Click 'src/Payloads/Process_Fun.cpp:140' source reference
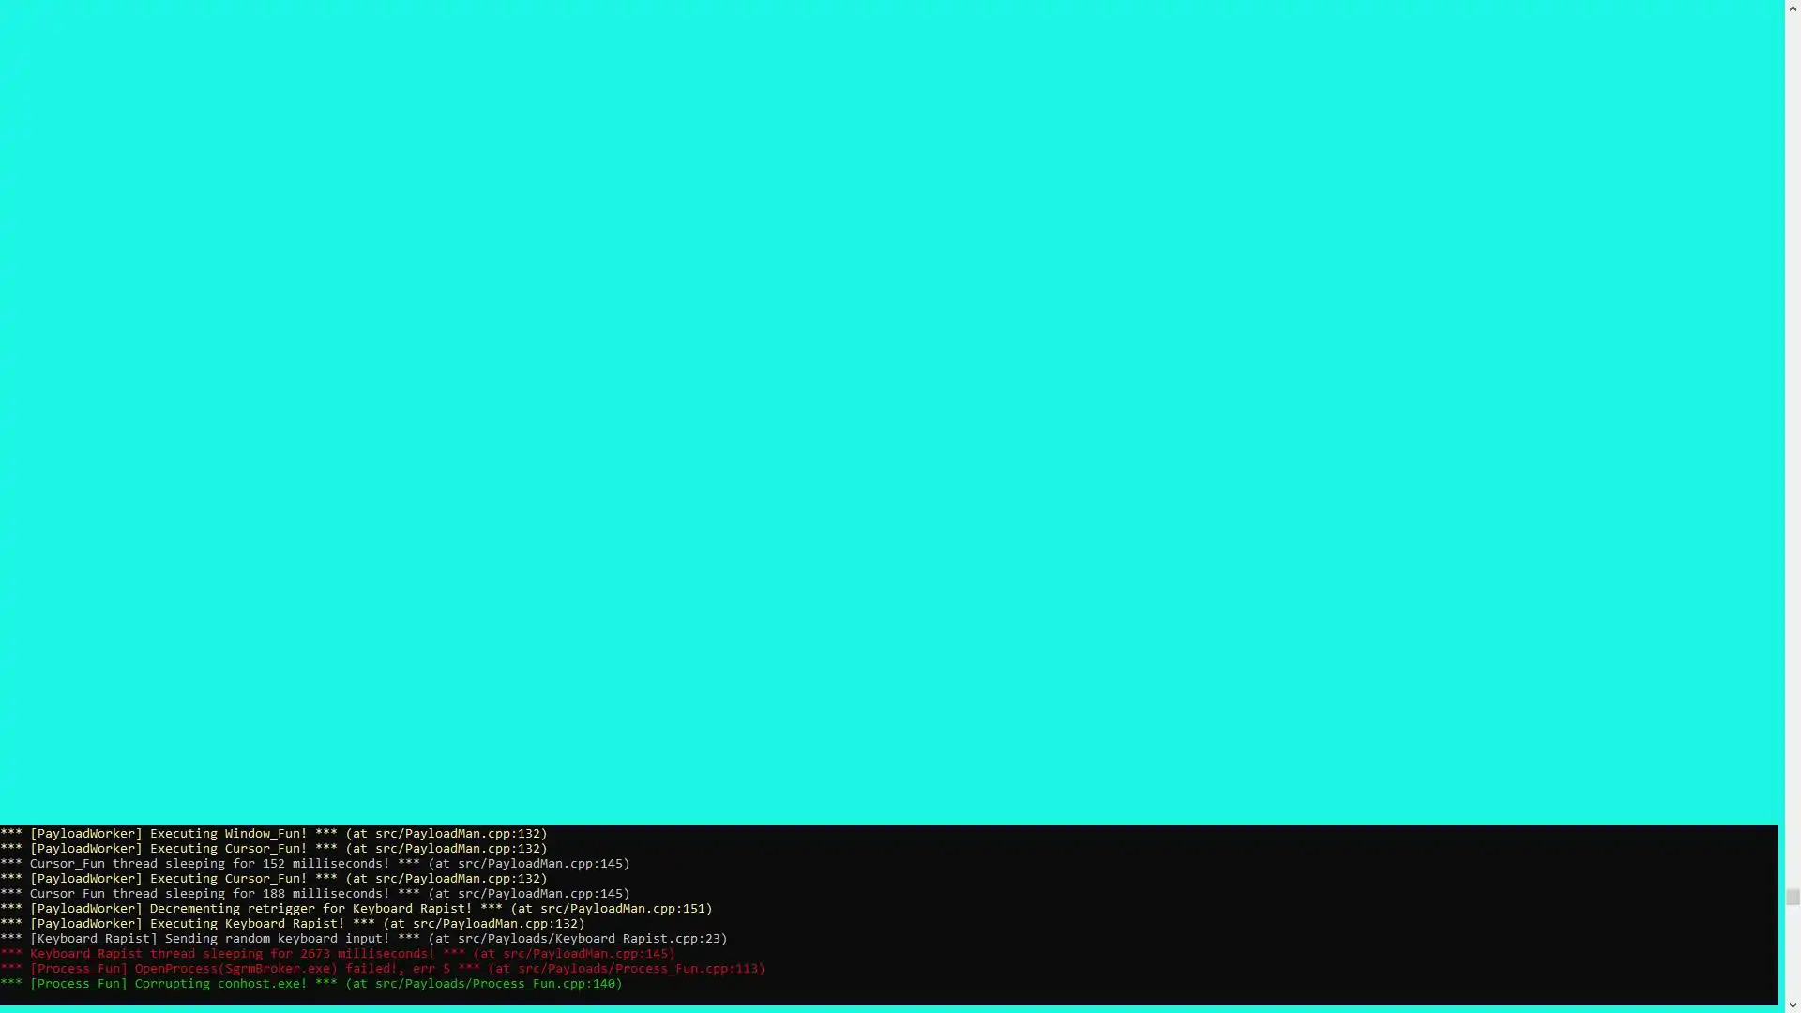This screenshot has width=1801, height=1013. 494,984
